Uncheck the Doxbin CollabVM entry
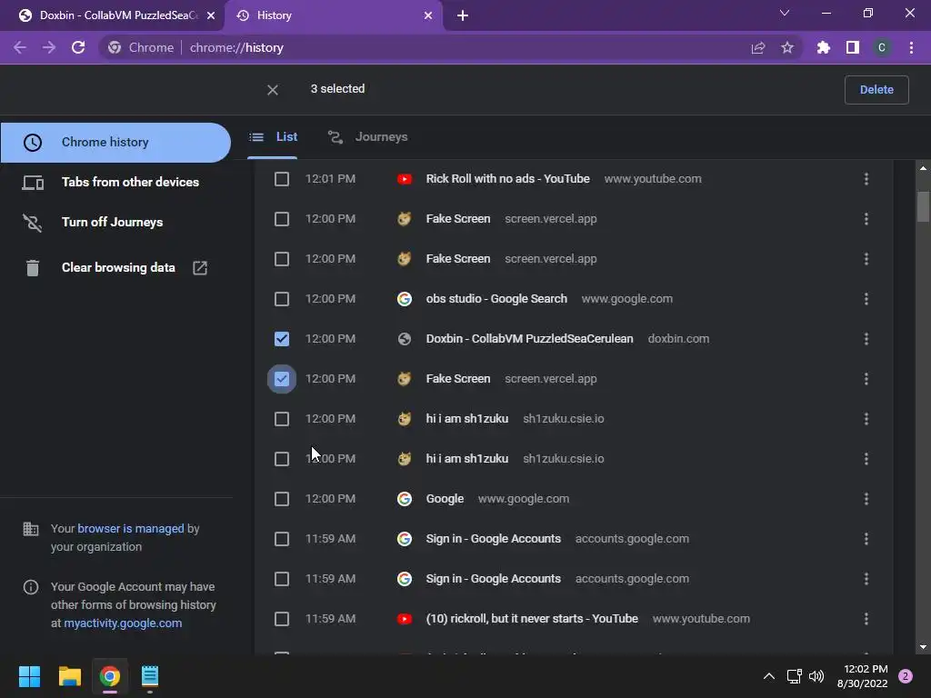 tap(282, 339)
